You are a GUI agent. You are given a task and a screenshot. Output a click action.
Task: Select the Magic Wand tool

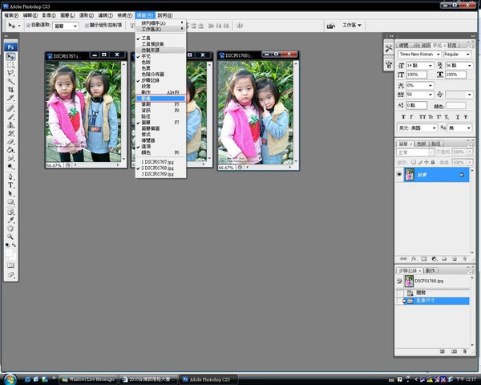coord(10,81)
